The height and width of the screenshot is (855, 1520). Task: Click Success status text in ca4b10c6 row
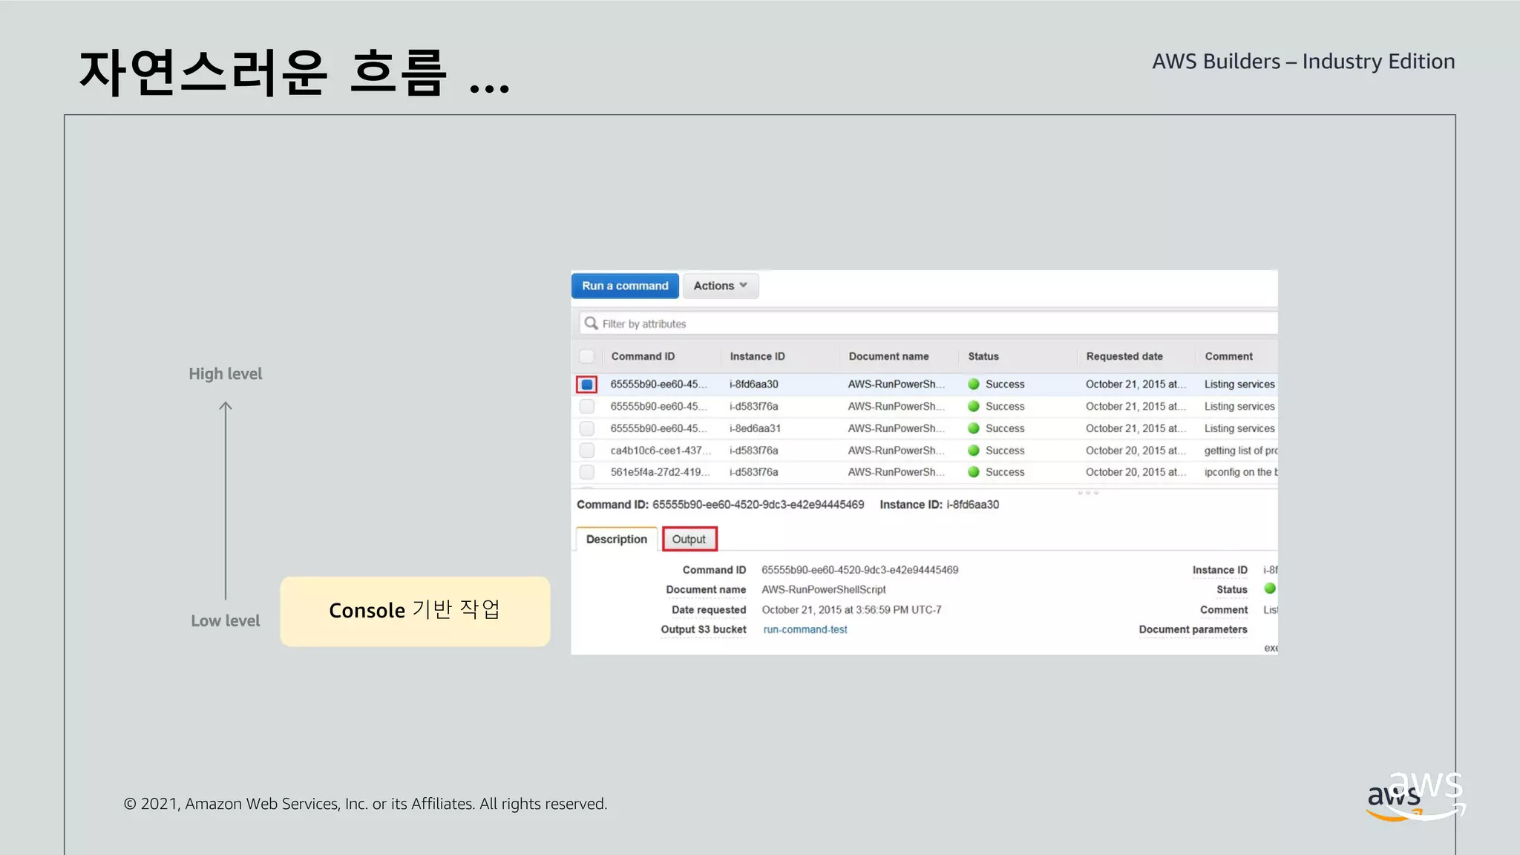1005,451
